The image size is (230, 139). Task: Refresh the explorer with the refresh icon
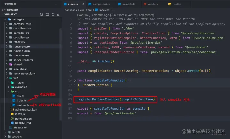click(53, 14)
